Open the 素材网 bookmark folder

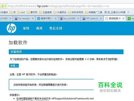click(x=32, y=12)
